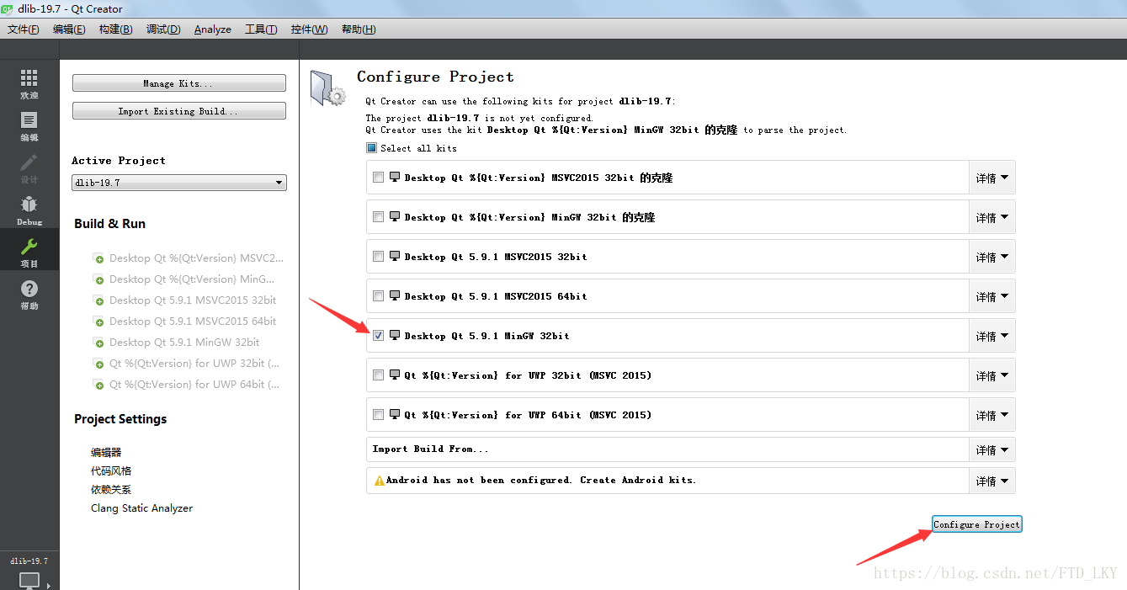This screenshot has width=1127, height=590.
Task: Expand 详情 for MSVC2015 32bit 的克隆 kit
Action: [992, 178]
